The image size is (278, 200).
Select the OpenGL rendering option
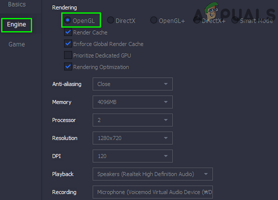68,20
